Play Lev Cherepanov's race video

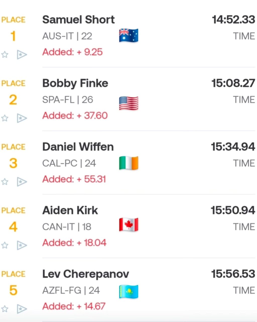tap(22, 309)
